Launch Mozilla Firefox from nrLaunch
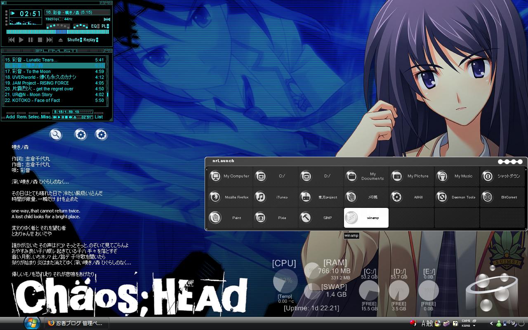This screenshot has height=330, width=528. (x=229, y=197)
